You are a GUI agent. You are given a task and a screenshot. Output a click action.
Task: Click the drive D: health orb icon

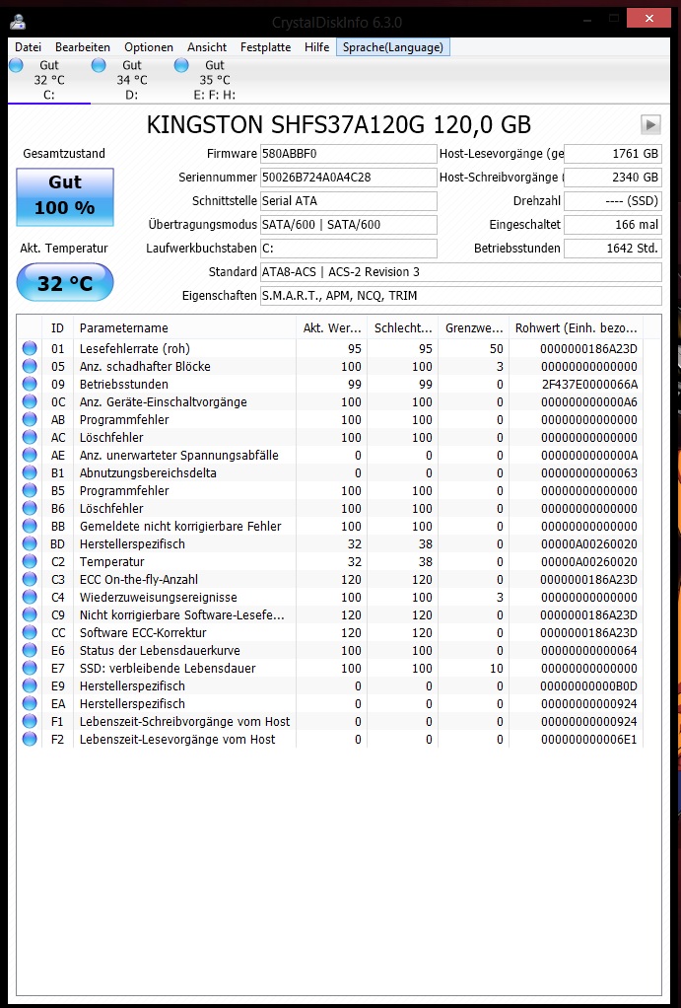pyautogui.click(x=99, y=65)
